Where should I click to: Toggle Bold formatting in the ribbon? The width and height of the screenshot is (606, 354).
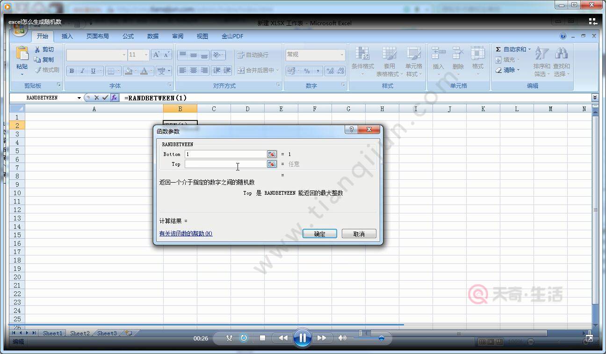coord(72,71)
